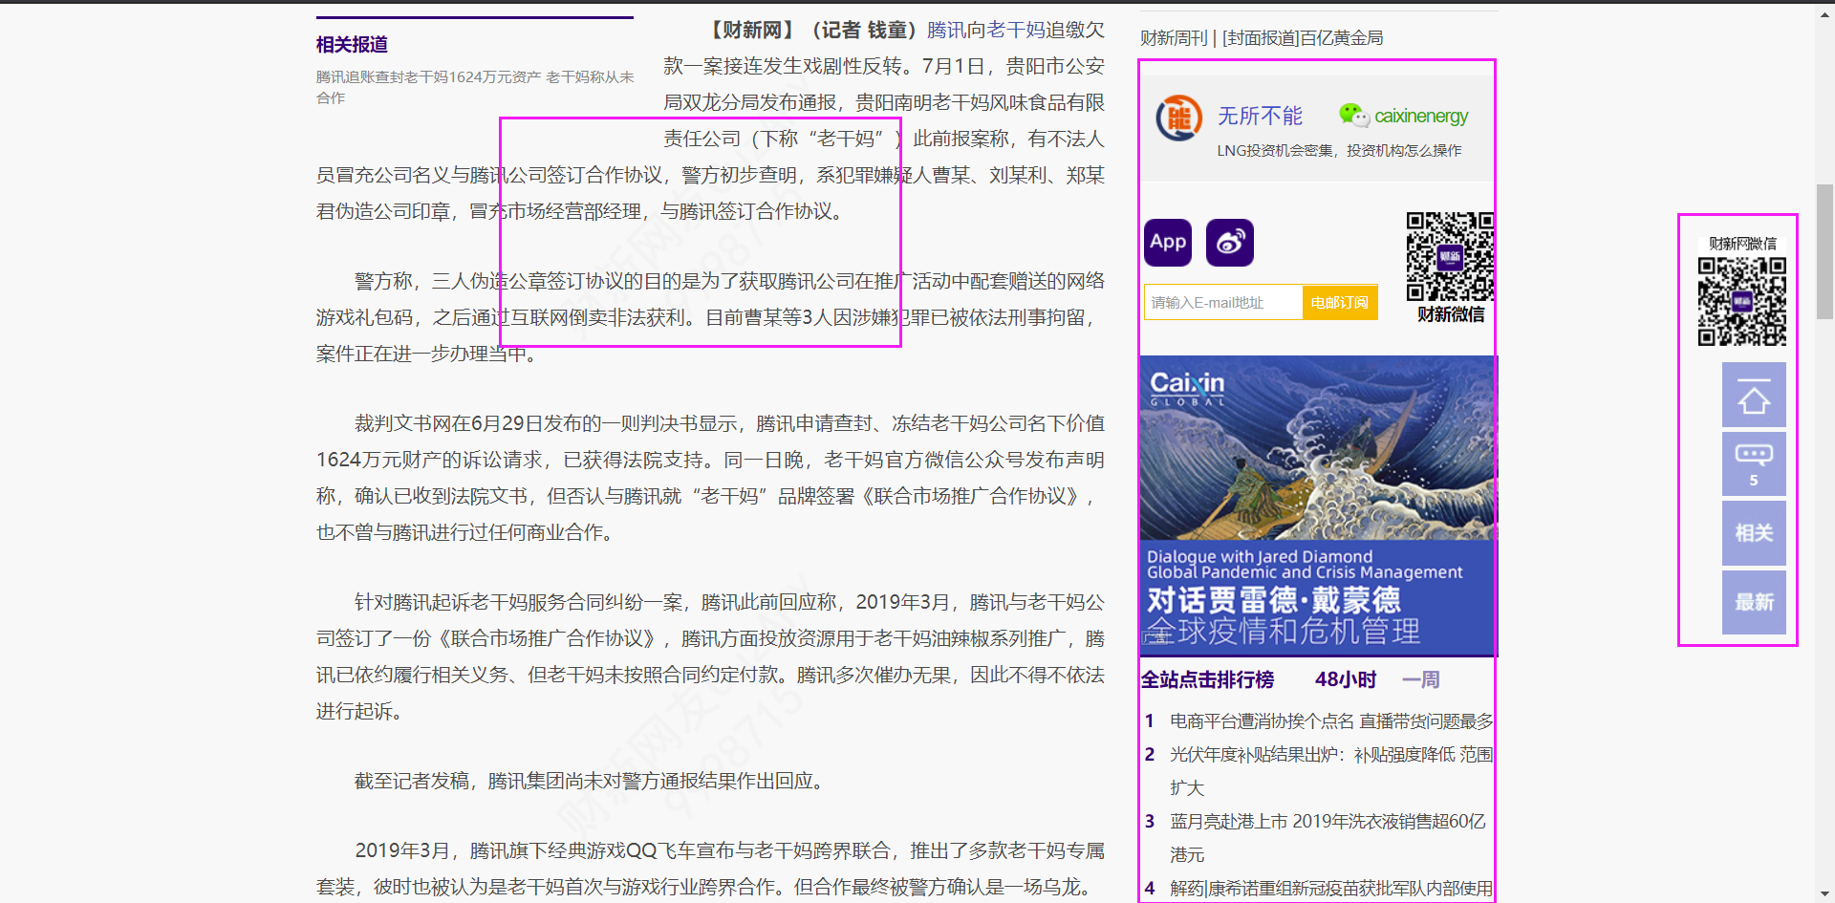Click the 全站点击排行榜 heading
Image resolution: width=1835 pixels, height=903 pixels.
(x=1207, y=679)
